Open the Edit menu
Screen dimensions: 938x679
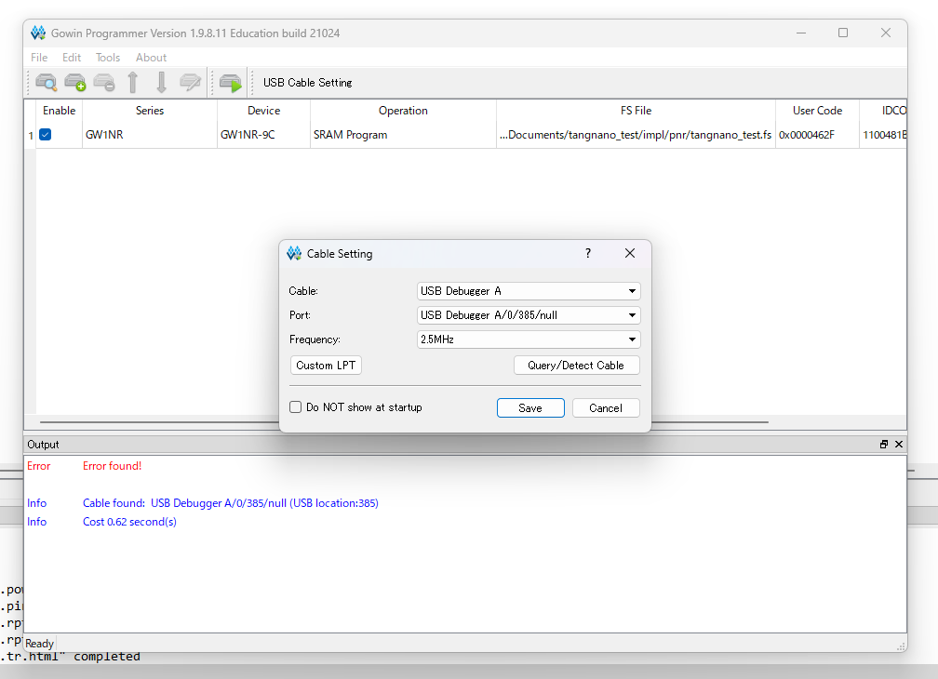(71, 58)
